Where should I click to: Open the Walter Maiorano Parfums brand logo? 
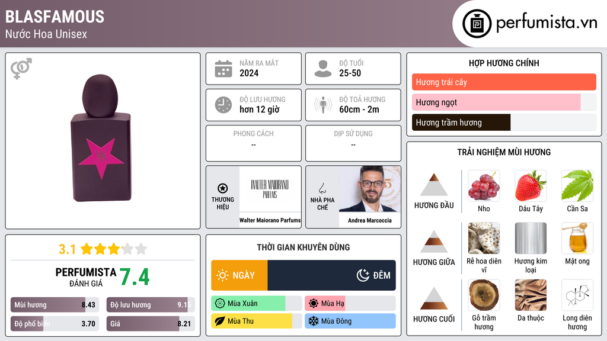pyautogui.click(x=270, y=189)
